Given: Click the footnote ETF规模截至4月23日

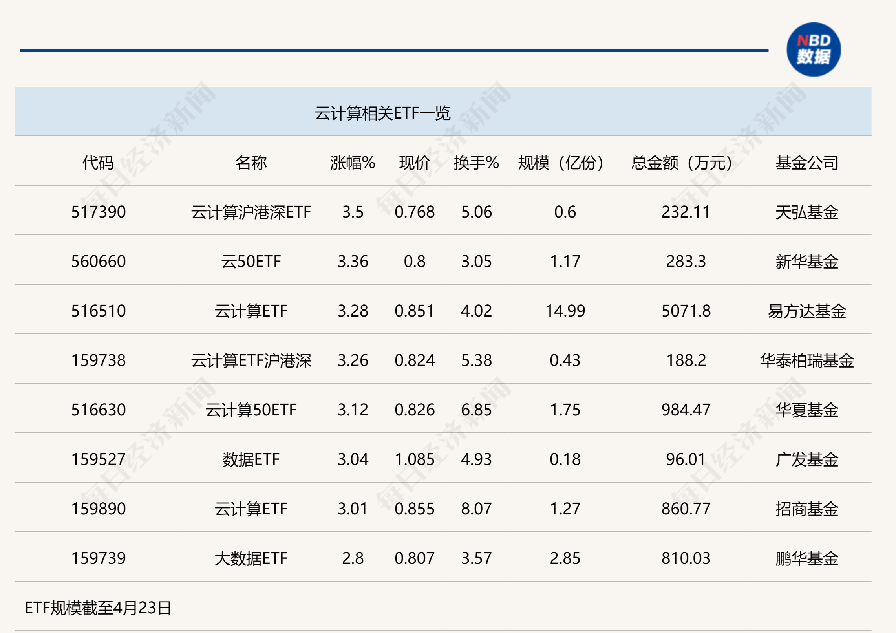Looking at the screenshot, I should coord(98,608).
